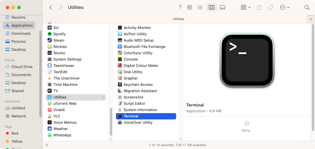The height and width of the screenshot is (149, 315).
Task: Click the Console entry
Action: (146, 59)
